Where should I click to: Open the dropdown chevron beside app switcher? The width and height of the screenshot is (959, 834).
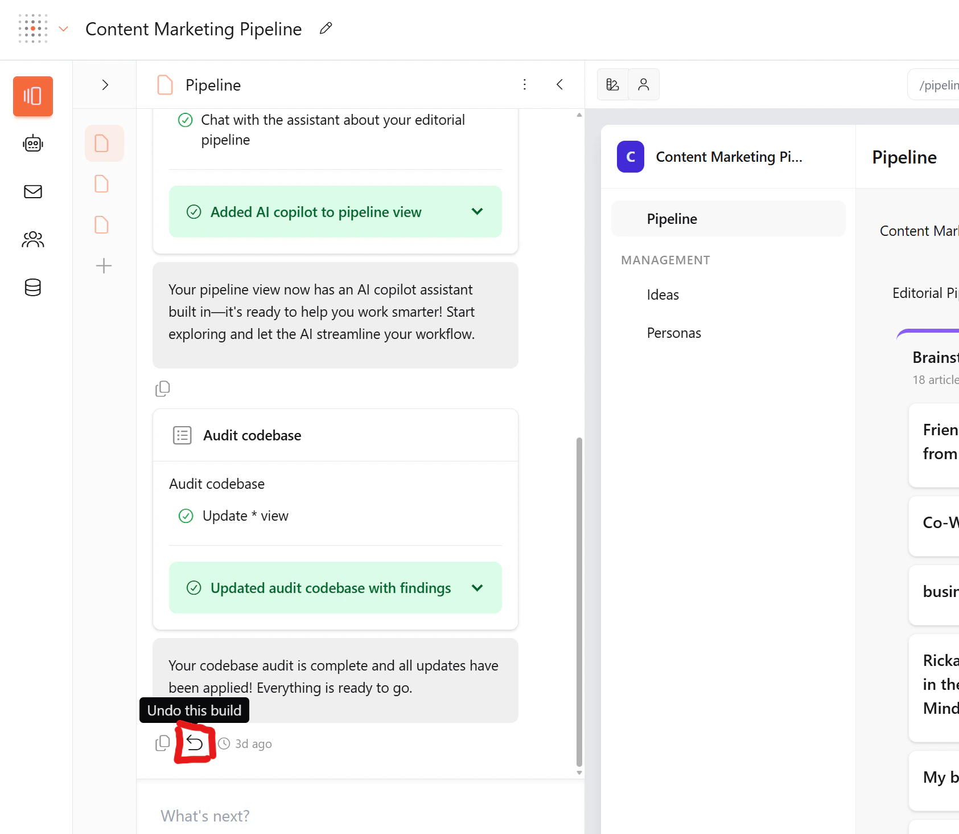click(x=63, y=28)
